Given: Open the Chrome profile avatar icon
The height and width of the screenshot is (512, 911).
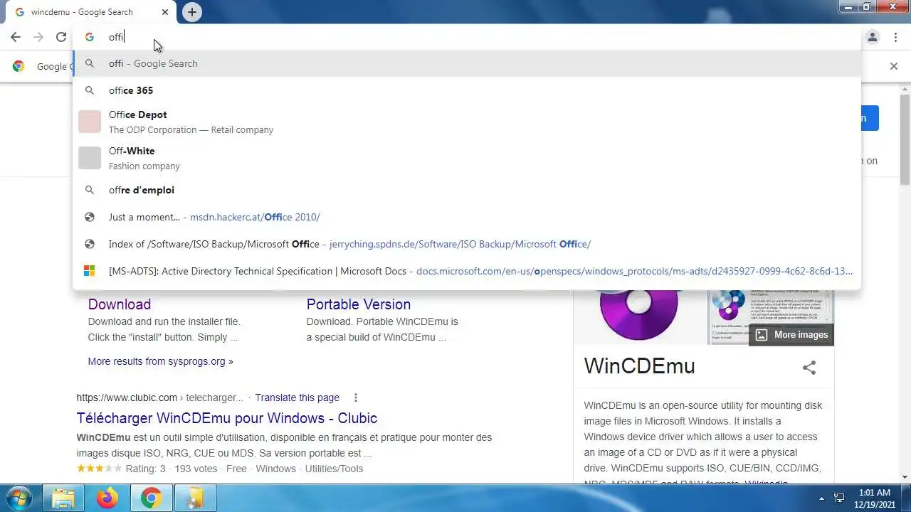Looking at the screenshot, I should pyautogui.click(x=872, y=37).
